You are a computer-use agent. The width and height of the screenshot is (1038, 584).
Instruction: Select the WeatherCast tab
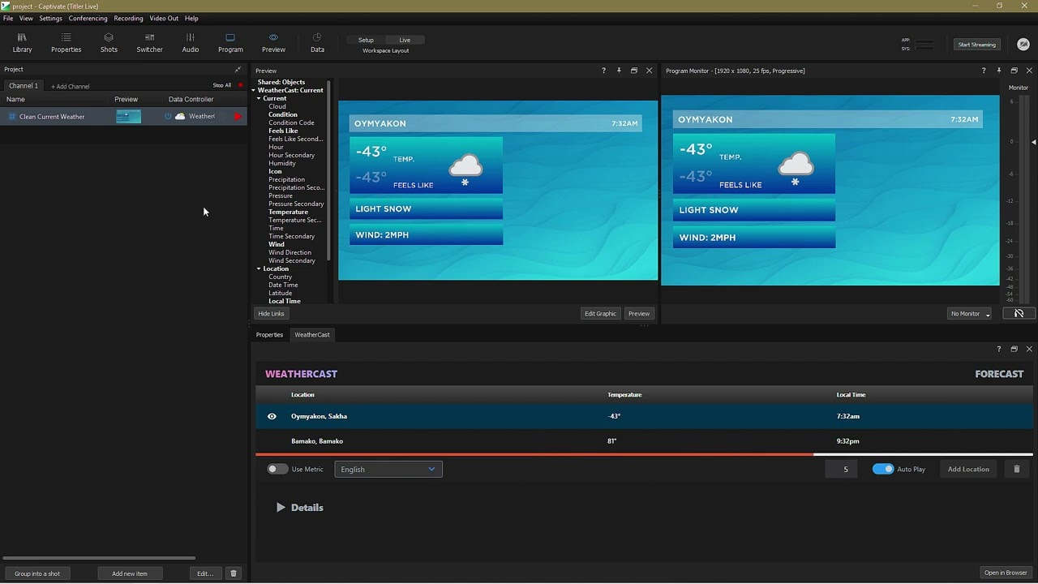pyautogui.click(x=312, y=335)
